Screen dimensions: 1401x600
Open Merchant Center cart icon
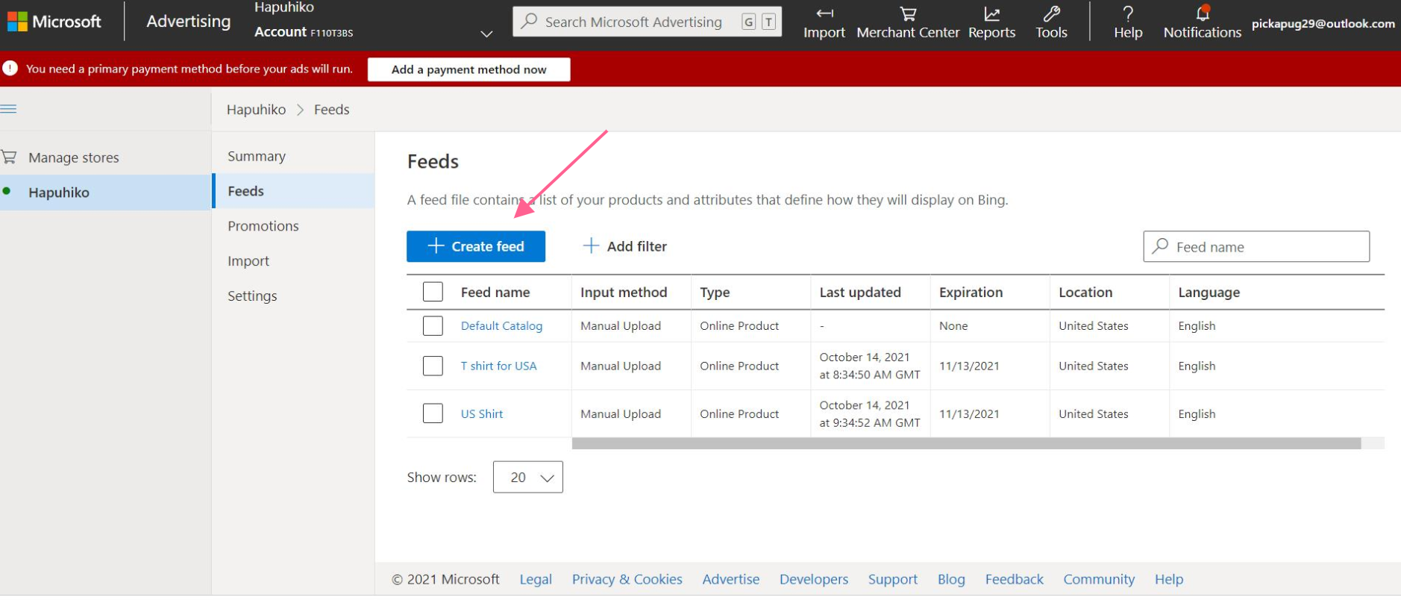pos(908,13)
